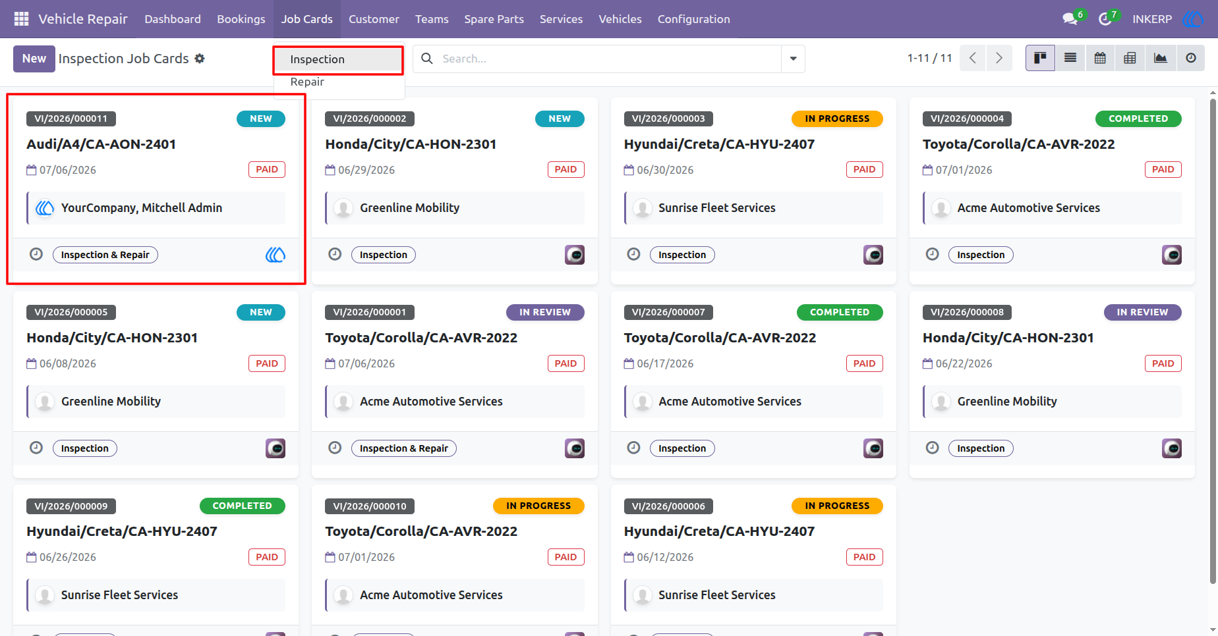This screenshot has height=636, width=1218.
Task: Click the 1-11 / 11 pager counter
Action: tap(929, 58)
